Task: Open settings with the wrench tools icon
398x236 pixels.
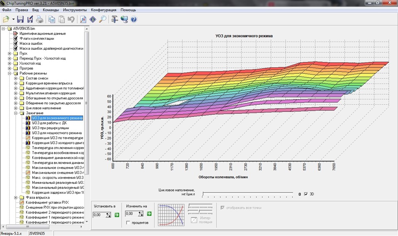Action: (x=115, y=19)
